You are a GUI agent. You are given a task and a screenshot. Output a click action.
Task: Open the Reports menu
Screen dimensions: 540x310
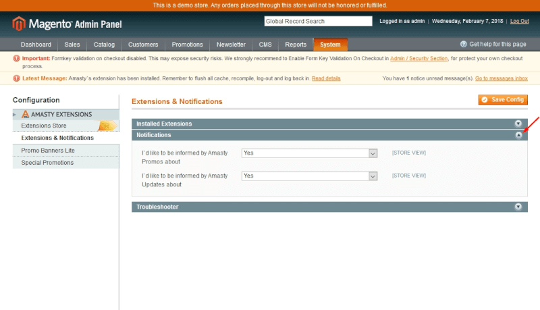pyautogui.click(x=296, y=45)
